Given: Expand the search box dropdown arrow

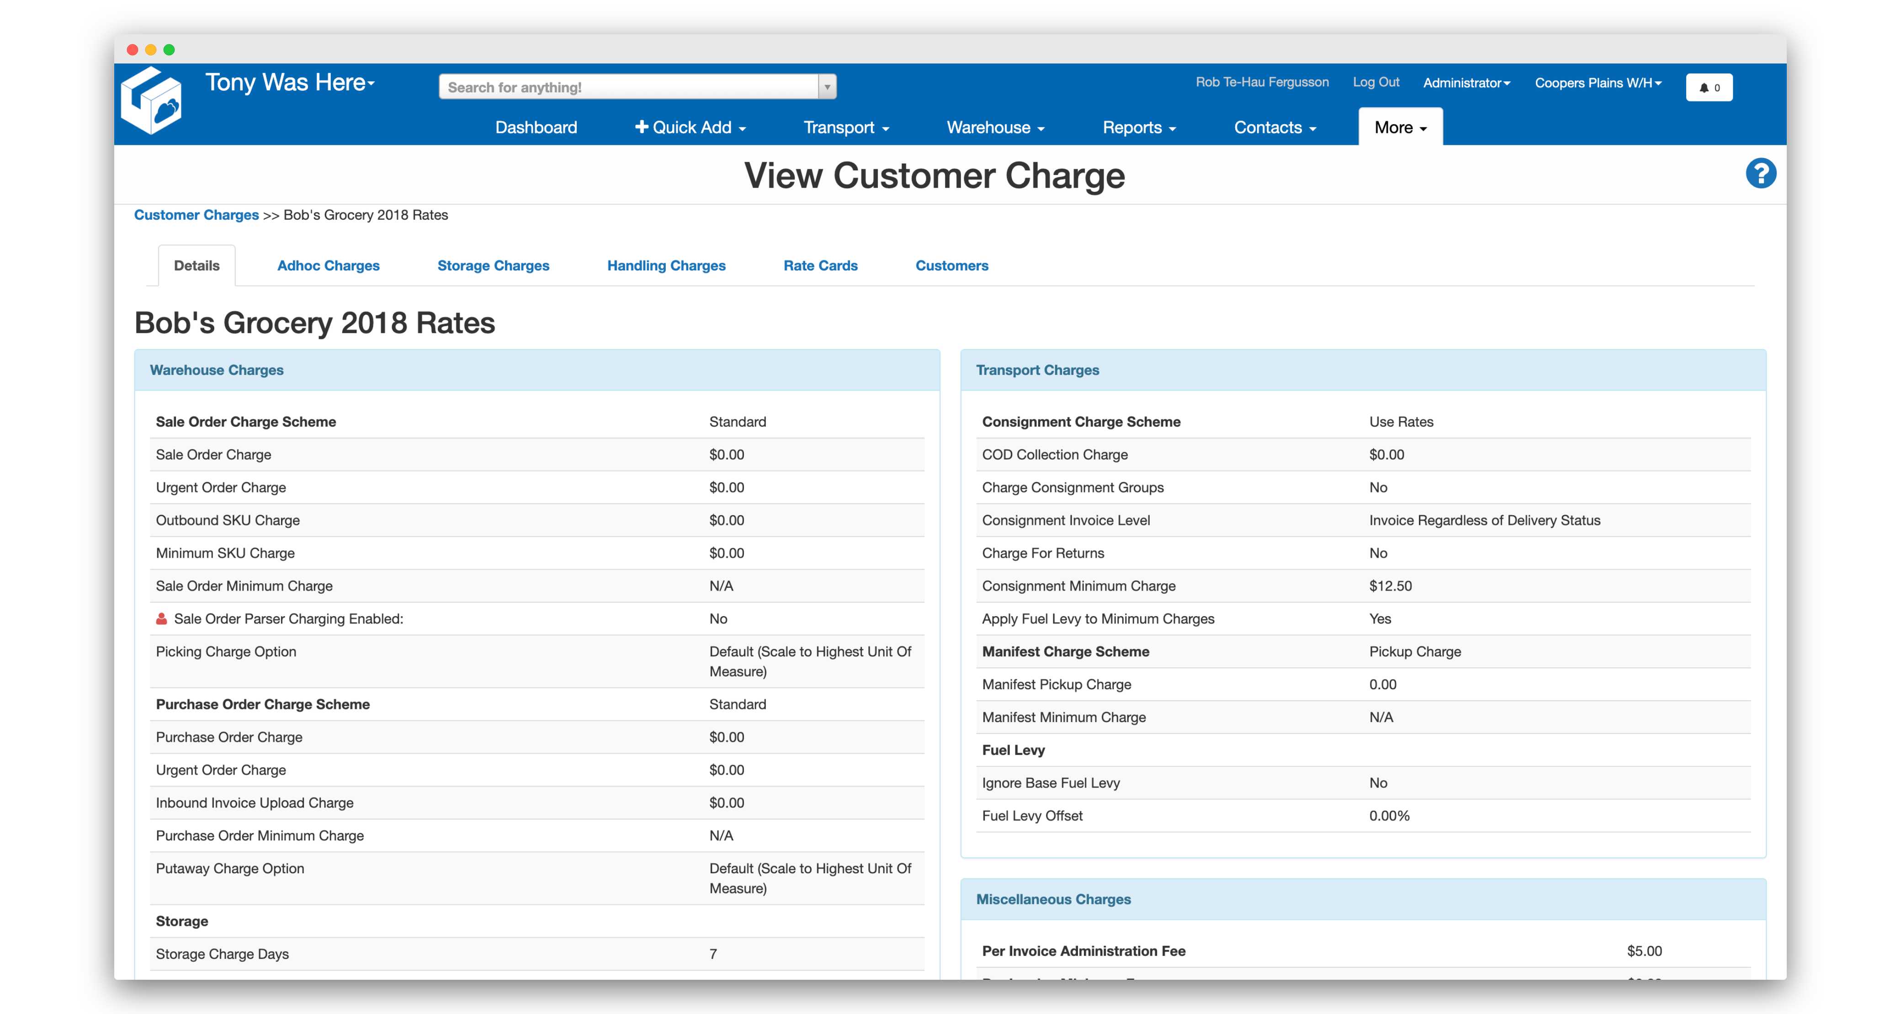Looking at the screenshot, I should click(x=827, y=87).
